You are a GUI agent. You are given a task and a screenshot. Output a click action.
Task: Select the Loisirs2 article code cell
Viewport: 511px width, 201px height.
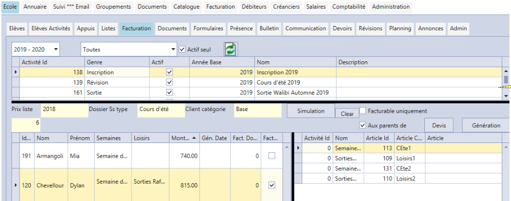410,178
